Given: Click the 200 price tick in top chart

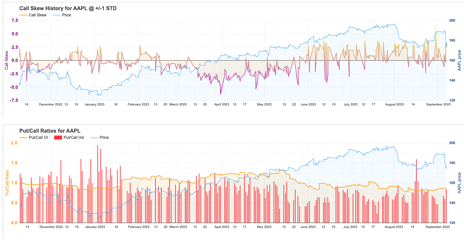Looking at the screenshot, I should coord(452,20).
